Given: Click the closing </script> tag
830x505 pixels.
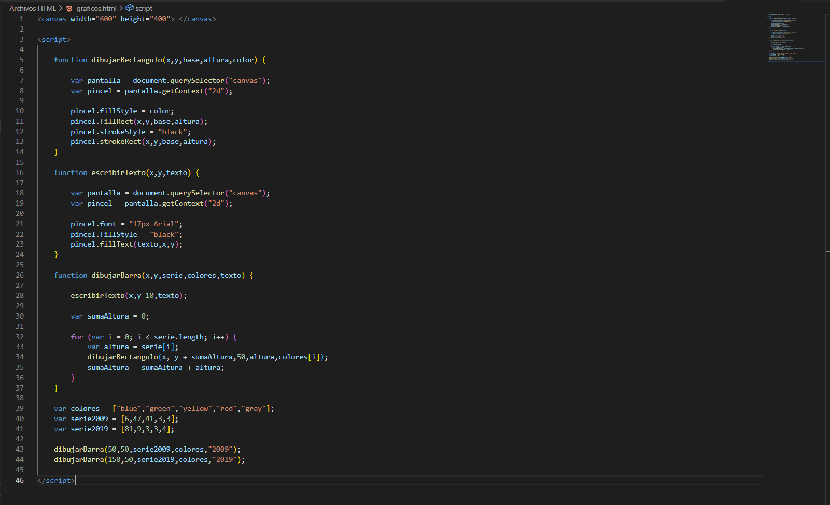Looking at the screenshot, I should [56, 480].
